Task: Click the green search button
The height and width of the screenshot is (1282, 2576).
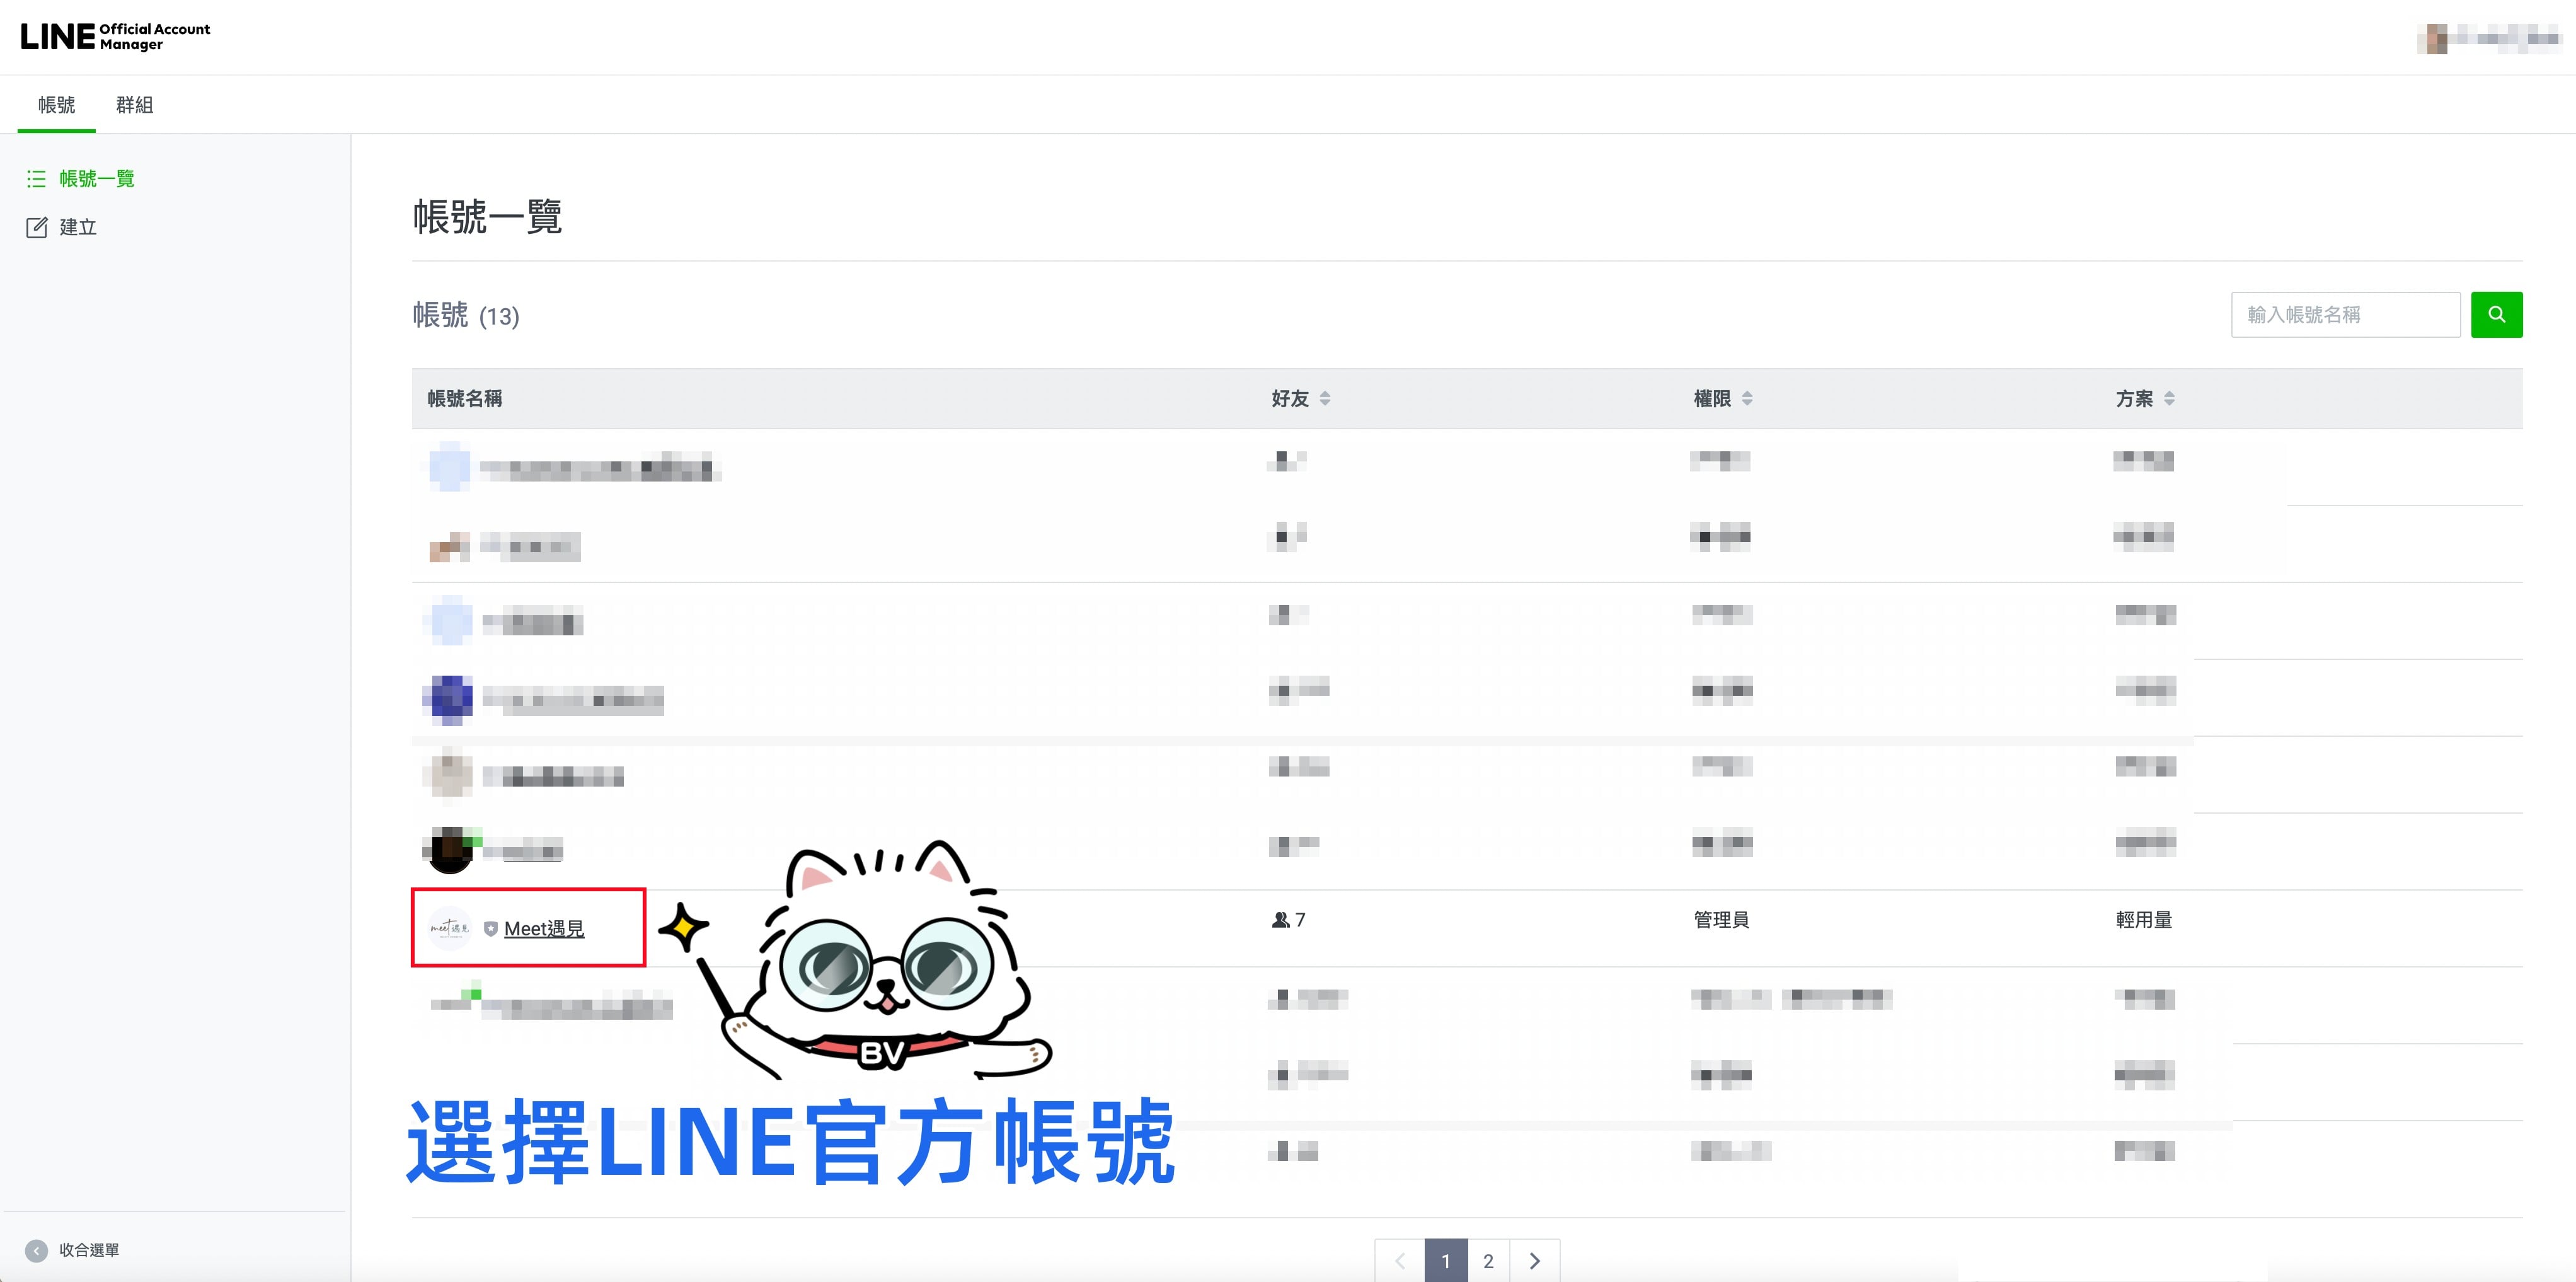Action: coord(2496,315)
